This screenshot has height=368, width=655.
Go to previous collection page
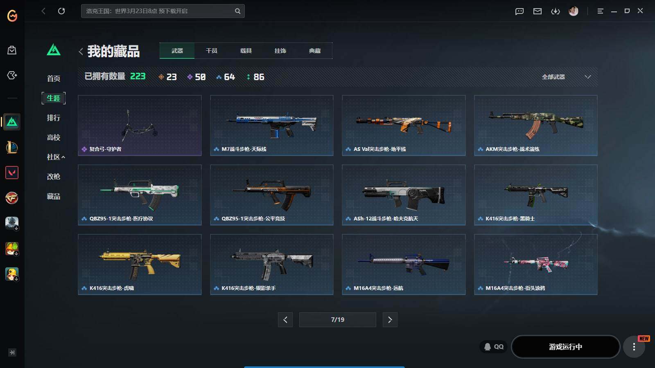pos(285,320)
